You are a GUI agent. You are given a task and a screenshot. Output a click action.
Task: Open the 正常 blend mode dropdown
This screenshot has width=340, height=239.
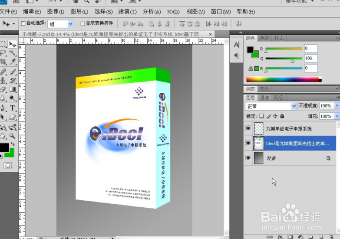pyautogui.click(x=294, y=106)
